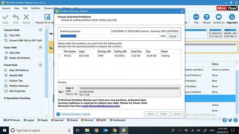Cancel the scanning progress
The width and height of the screenshot is (239, 134).
[x=172, y=36]
